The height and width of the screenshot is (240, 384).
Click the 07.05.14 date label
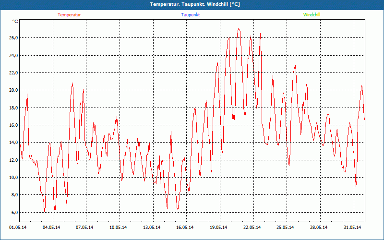[84, 228]
